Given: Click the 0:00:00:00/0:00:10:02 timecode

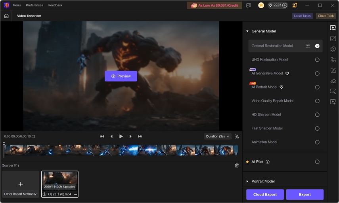Looking at the screenshot, I should [20, 137].
